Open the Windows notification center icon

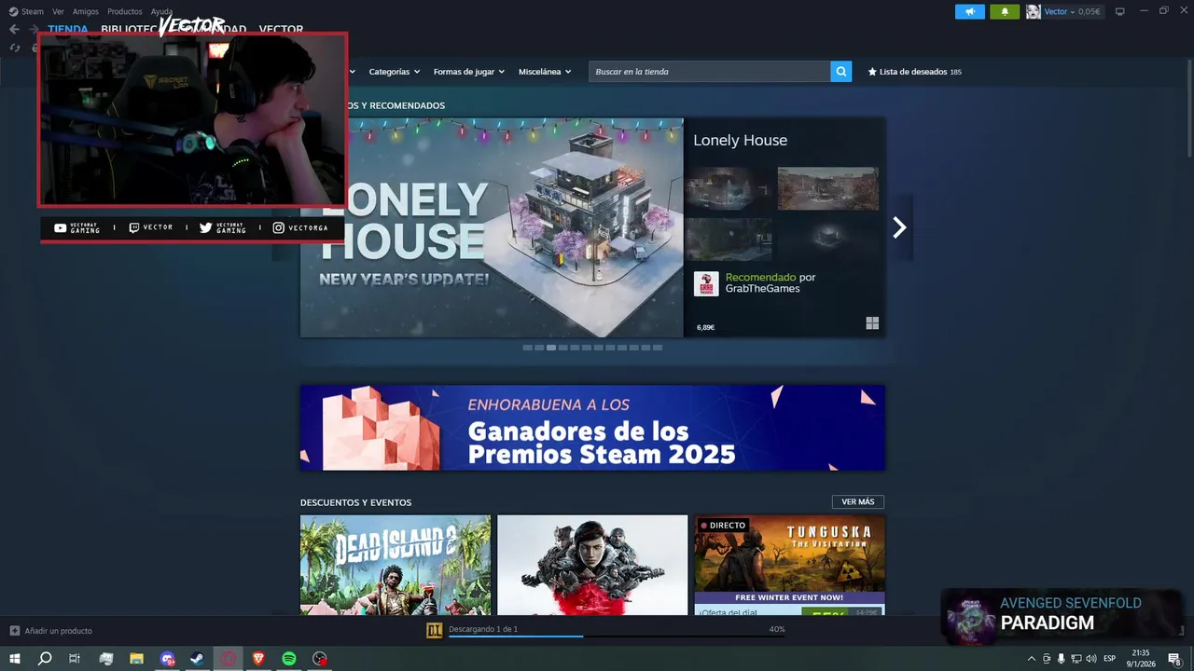(1175, 659)
